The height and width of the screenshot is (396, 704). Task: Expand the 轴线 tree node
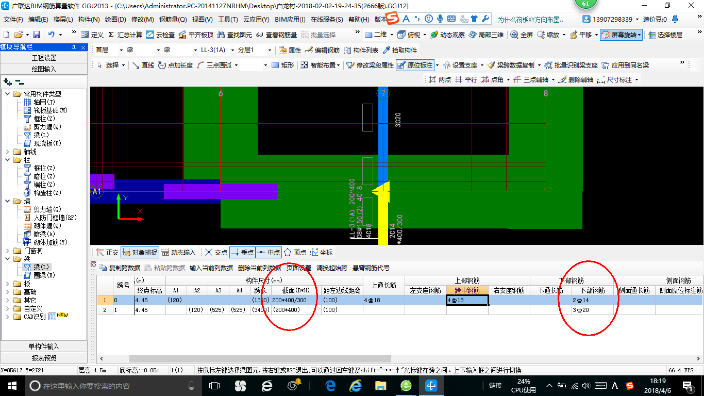pos(8,152)
